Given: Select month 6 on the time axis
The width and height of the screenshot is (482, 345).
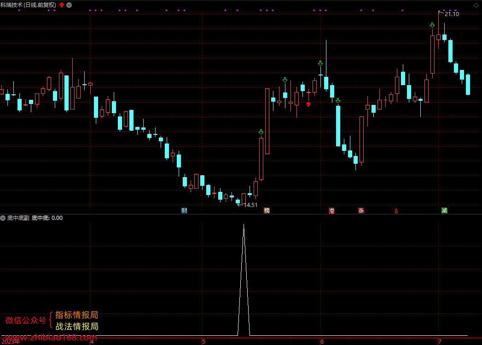Looking at the screenshot, I should tap(322, 342).
